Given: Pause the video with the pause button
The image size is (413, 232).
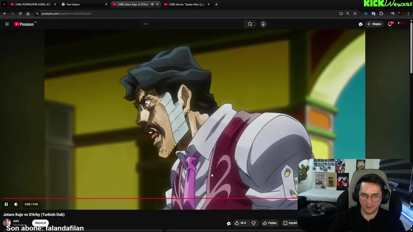Looking at the screenshot, I should point(6,204).
